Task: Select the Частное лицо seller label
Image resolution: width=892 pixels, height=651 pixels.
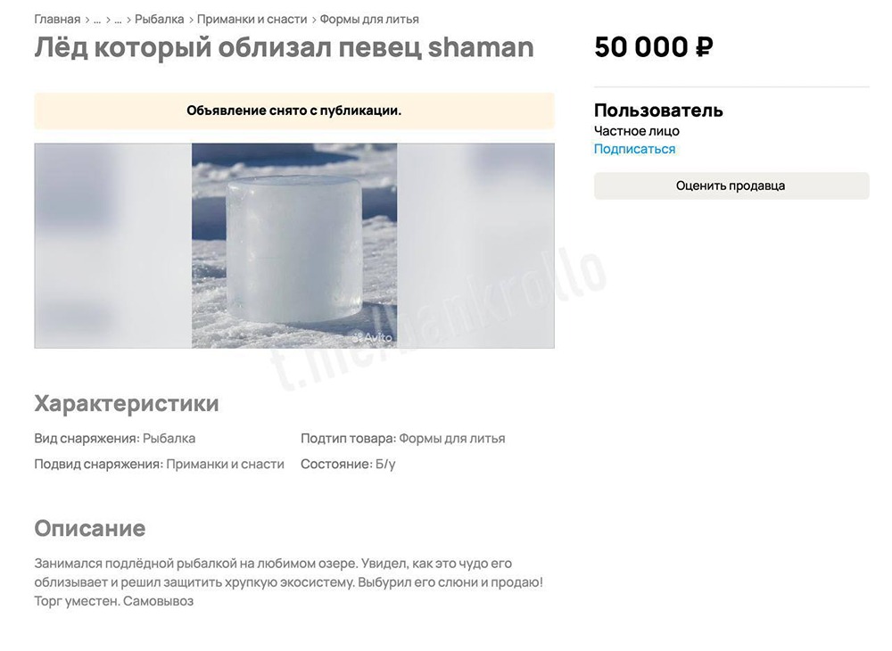Action: tap(637, 130)
